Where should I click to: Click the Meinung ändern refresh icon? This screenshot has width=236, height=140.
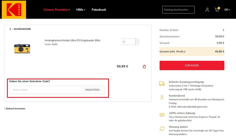pyautogui.click(x=162, y=129)
